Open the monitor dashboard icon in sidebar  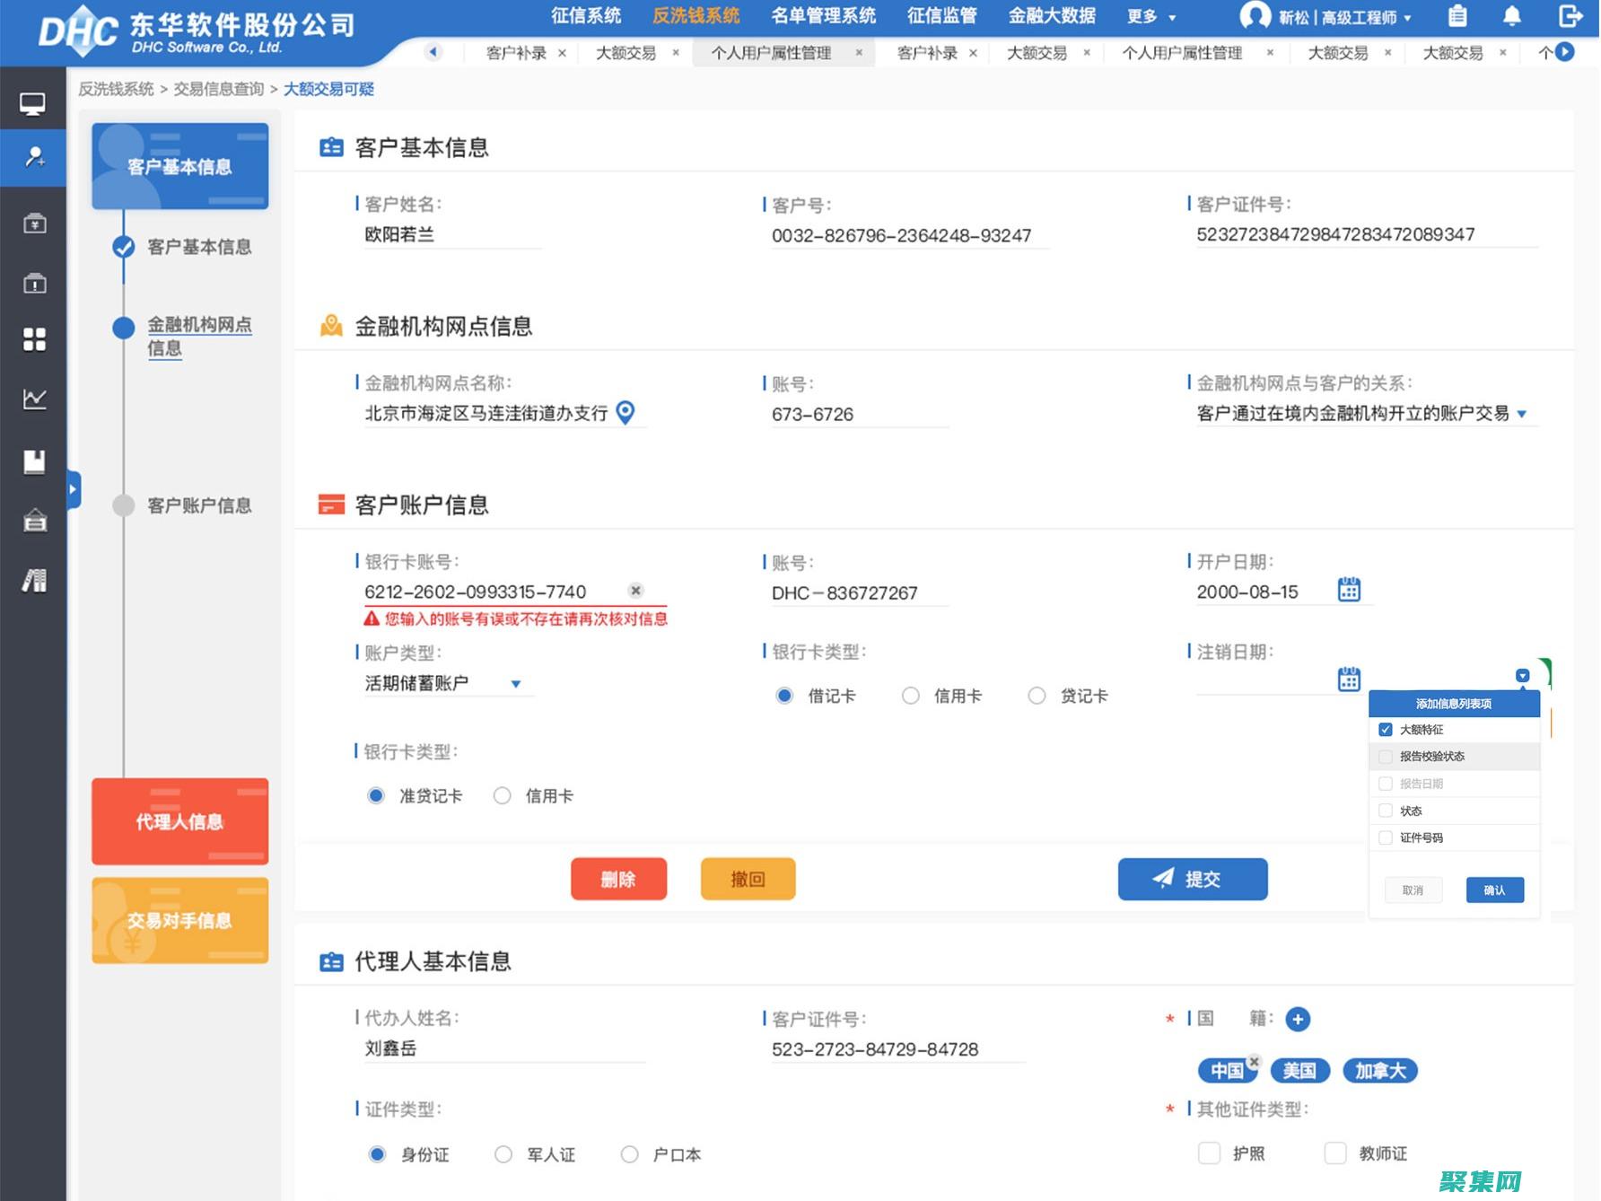point(34,102)
